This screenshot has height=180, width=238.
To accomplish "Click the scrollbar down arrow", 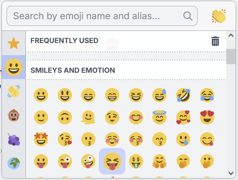I will point(231,172).
